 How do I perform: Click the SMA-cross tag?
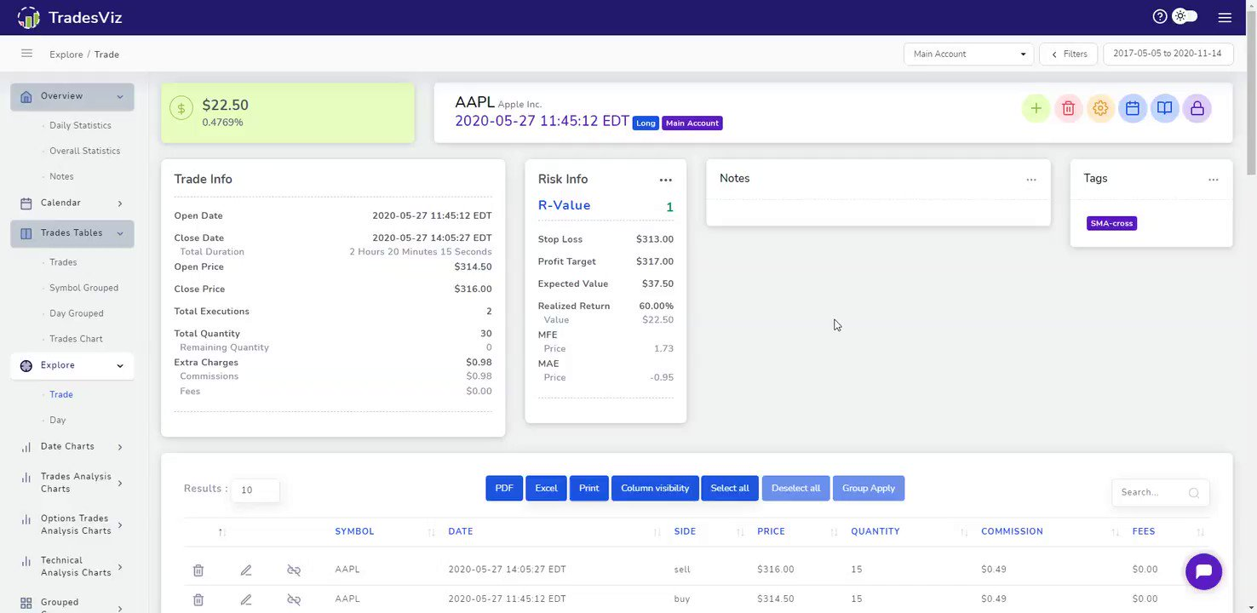[x=1111, y=223]
